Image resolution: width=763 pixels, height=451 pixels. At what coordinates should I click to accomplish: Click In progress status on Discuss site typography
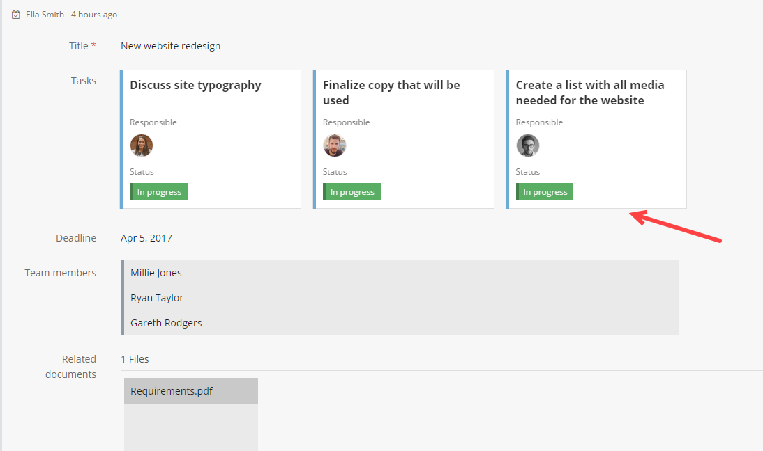click(159, 192)
